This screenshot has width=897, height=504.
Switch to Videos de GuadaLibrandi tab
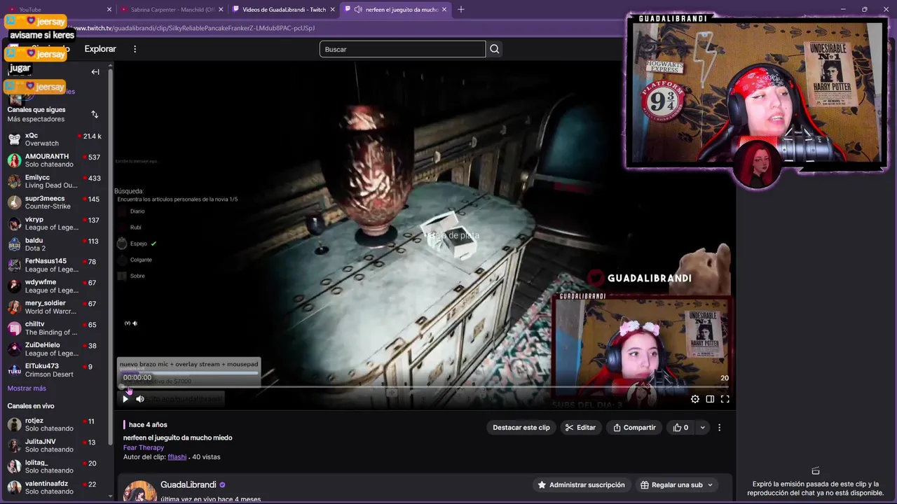click(x=284, y=10)
